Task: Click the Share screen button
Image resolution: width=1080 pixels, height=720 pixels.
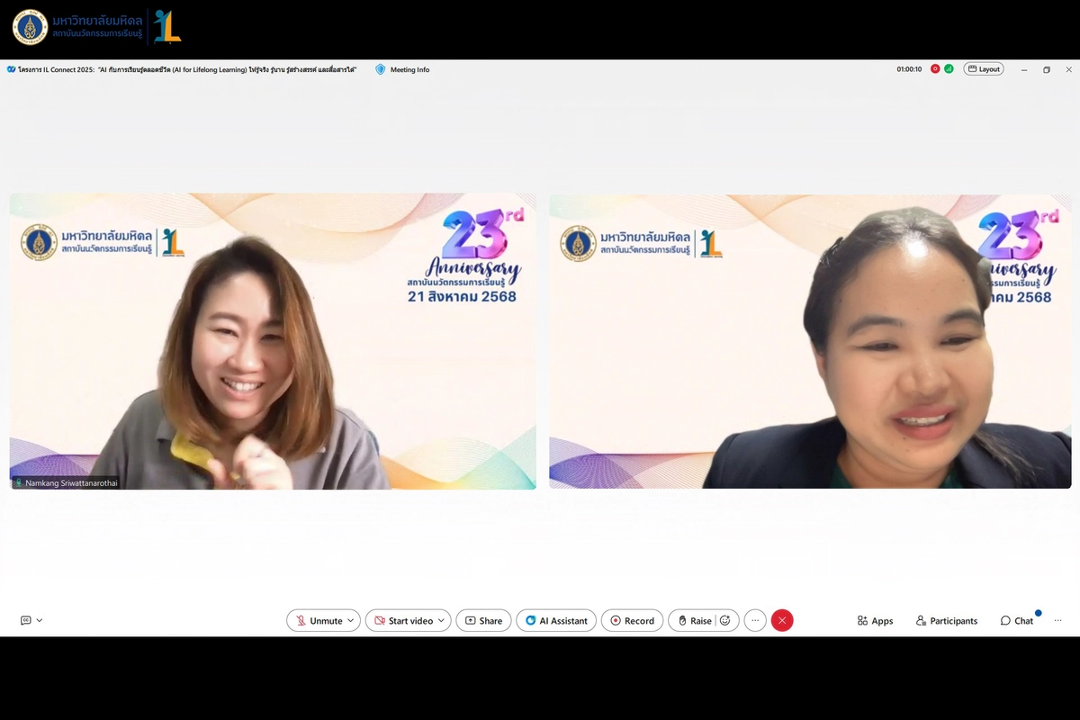Action: [x=483, y=620]
